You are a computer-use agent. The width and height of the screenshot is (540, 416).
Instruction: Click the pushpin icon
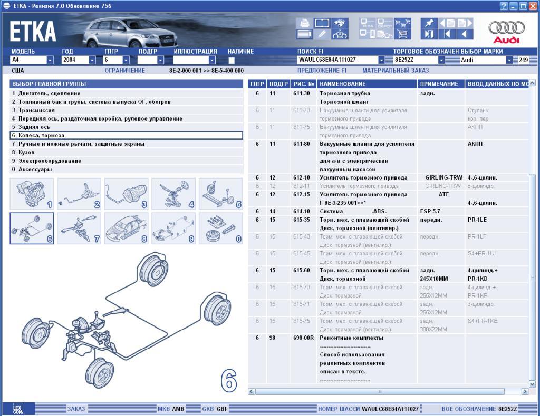coord(428,23)
